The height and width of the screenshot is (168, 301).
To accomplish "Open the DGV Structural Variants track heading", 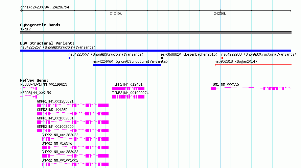I will click(x=47, y=43).
